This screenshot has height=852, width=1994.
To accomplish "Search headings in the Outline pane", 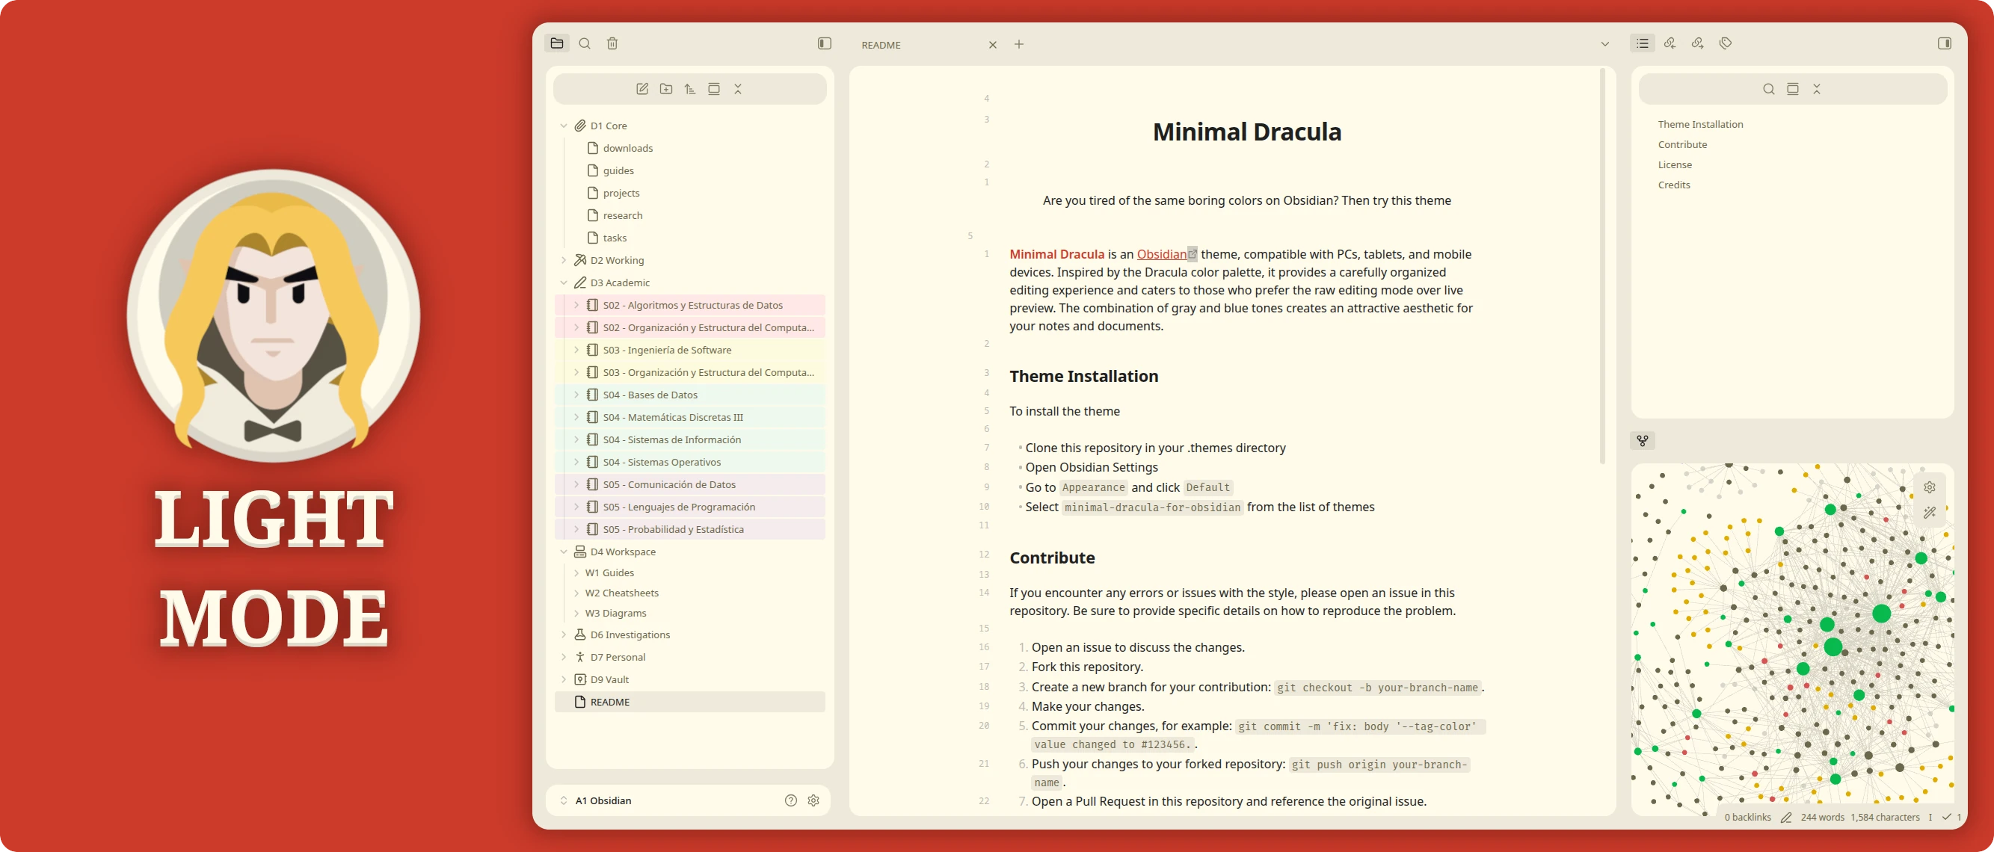I will click(x=1769, y=89).
